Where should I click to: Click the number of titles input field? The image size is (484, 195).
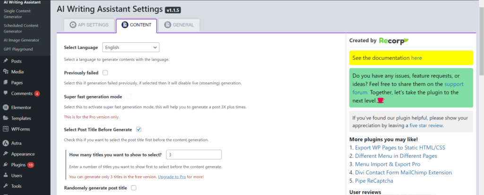click(x=194, y=154)
